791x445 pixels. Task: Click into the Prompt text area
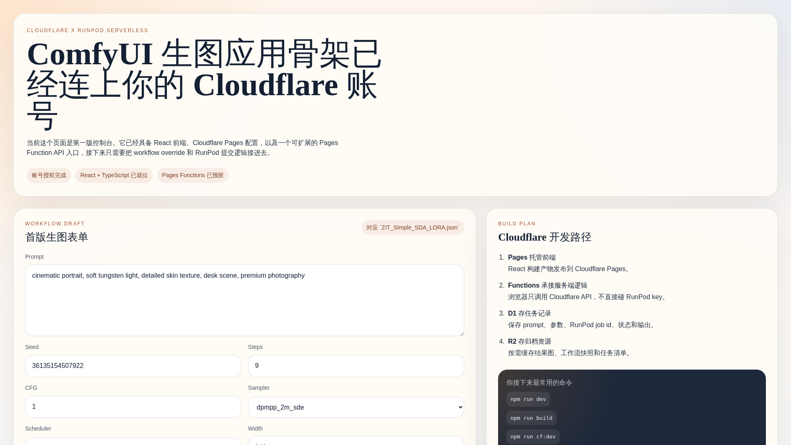click(x=244, y=300)
